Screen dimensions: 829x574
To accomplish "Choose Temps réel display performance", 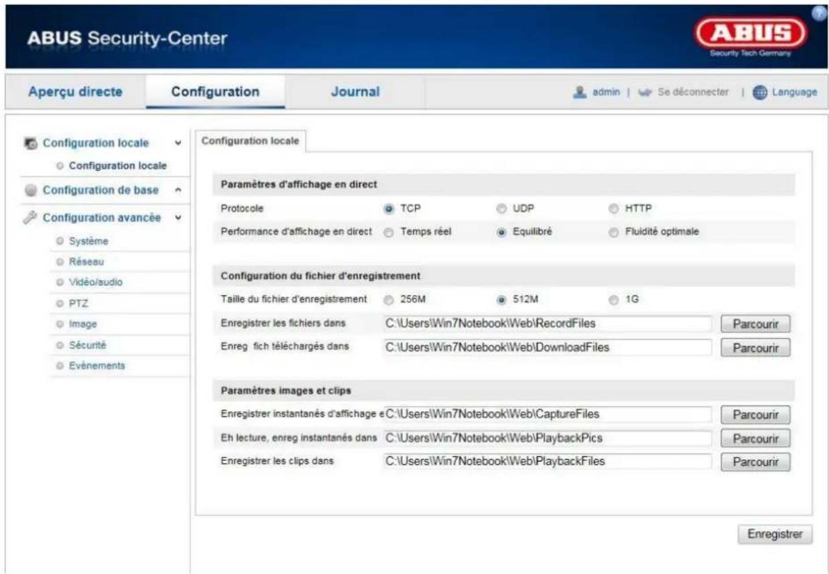I will pos(388,232).
